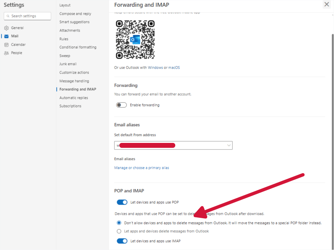Toggle Let devices and apps use IMAP
This screenshot has width=334, height=250.
[x=122, y=241]
